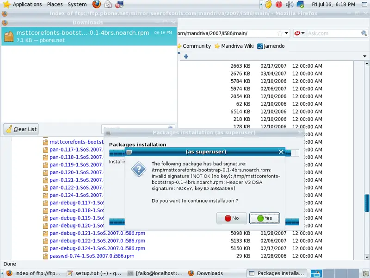Click the bookmark star in the address bar
Viewport: 370px width, 278px height.
pyautogui.click(x=280, y=33)
